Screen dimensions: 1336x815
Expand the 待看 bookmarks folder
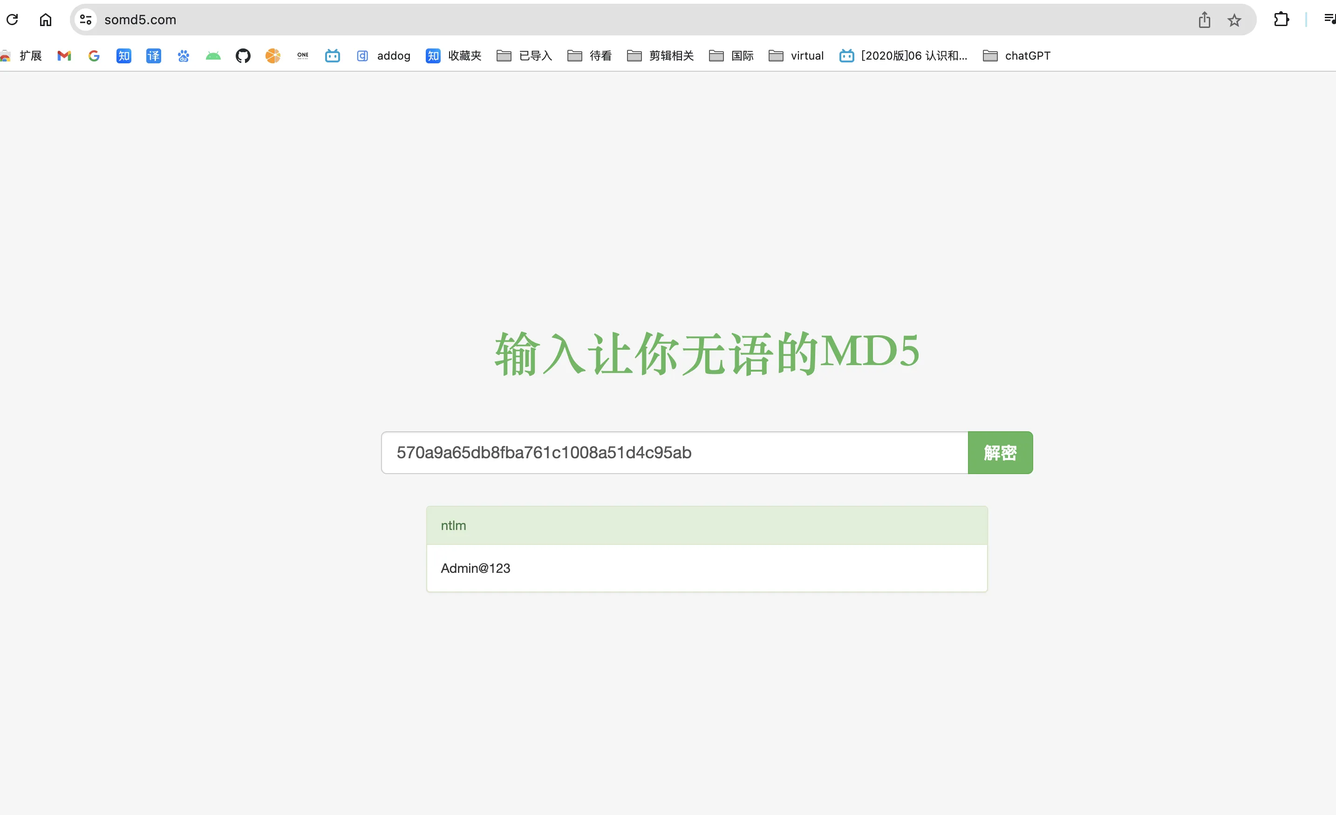coord(589,55)
